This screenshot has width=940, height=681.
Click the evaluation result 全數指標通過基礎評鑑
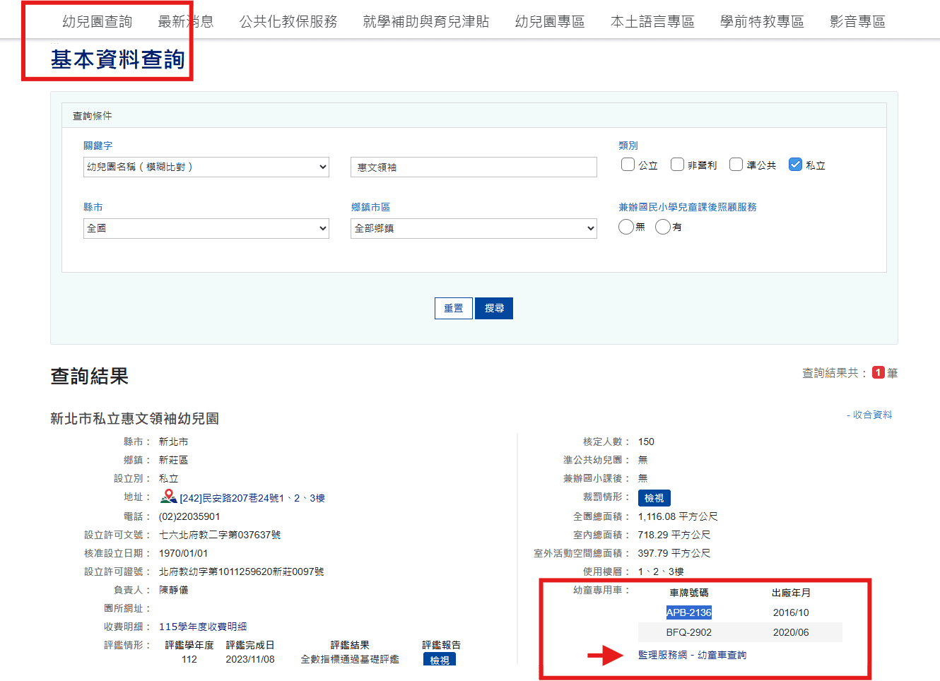coord(350,659)
